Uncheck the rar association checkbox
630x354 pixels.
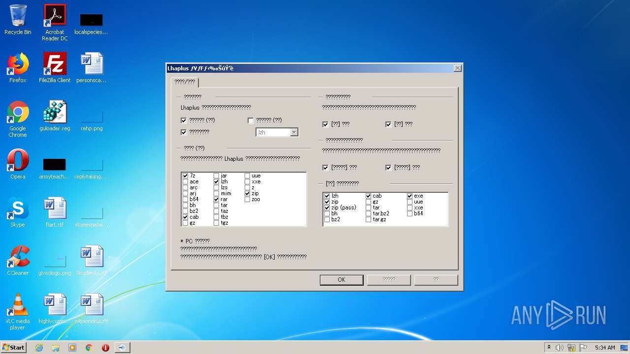(x=217, y=199)
